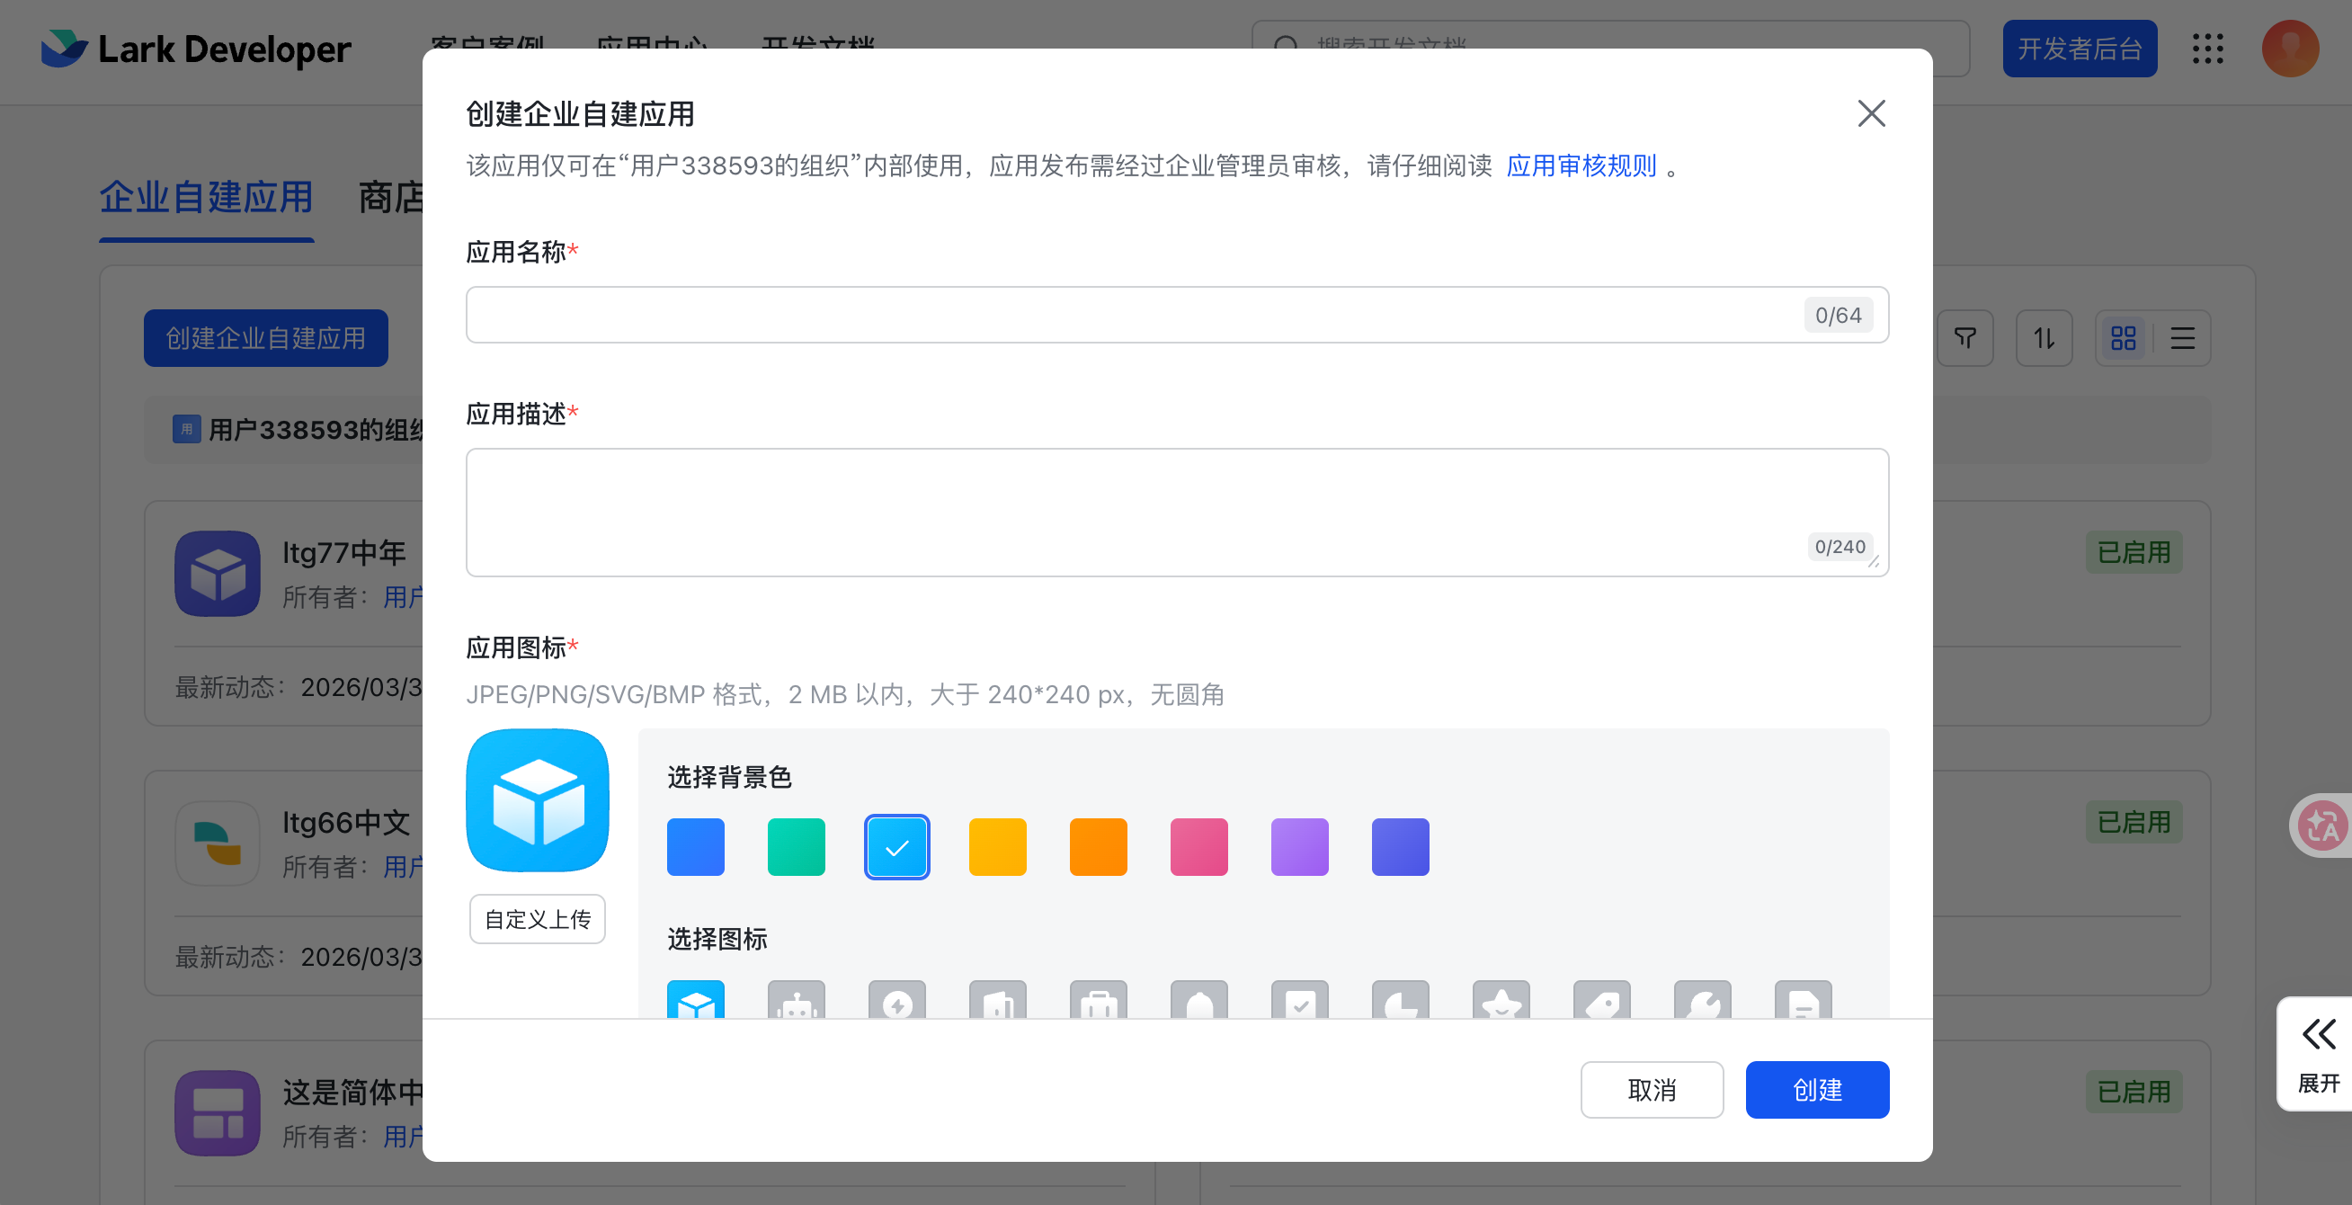Choose the price tag app icon

point(1601,1002)
